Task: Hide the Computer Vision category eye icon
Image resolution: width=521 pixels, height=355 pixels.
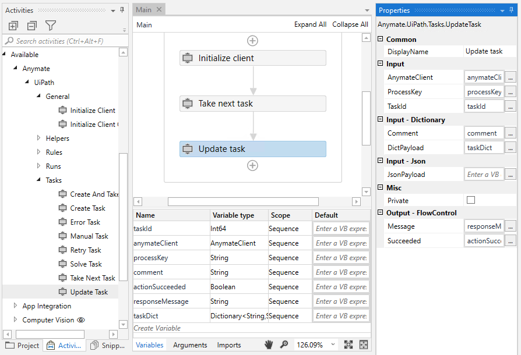Action: pyautogui.click(x=81, y=319)
